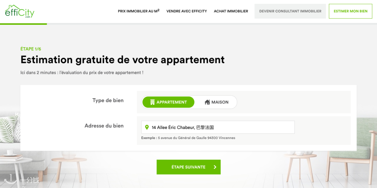Viewport: 377px width, 188px height.
Task: Click the example address hint text
Action: (188, 138)
